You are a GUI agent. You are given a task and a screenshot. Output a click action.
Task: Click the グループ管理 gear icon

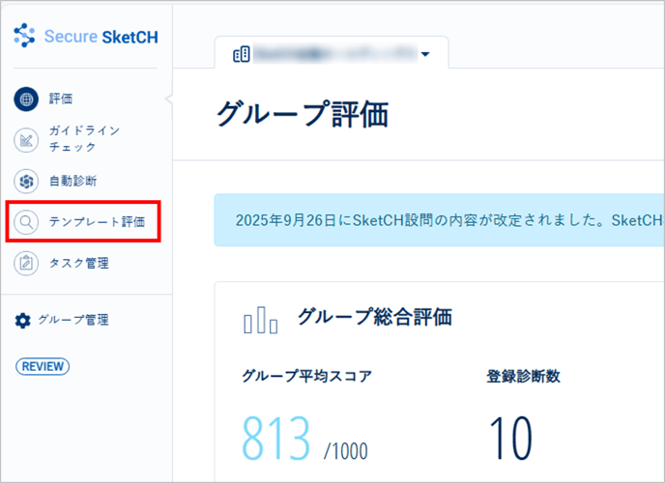(23, 321)
